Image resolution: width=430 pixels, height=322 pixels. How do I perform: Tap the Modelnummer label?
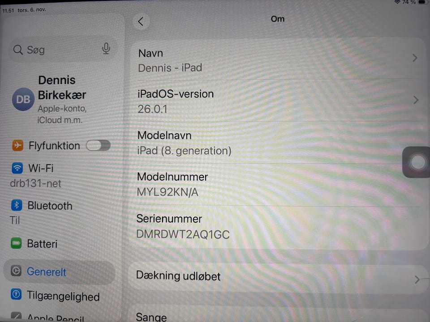pyautogui.click(x=172, y=177)
